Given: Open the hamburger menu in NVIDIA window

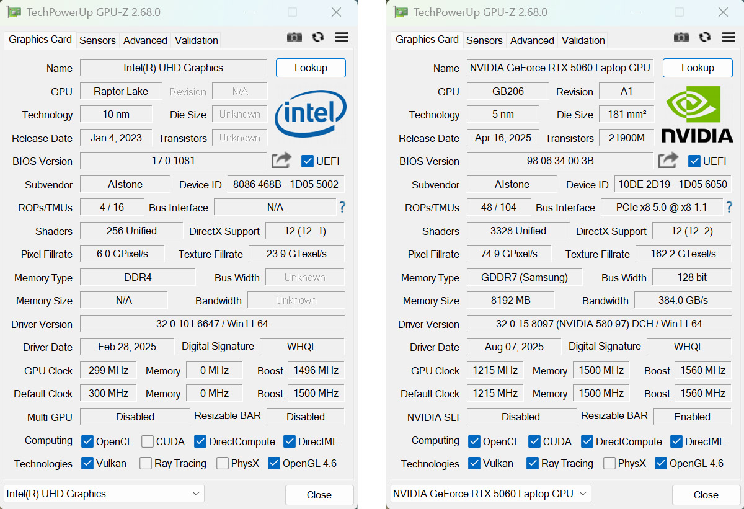Looking at the screenshot, I should pyautogui.click(x=728, y=37).
